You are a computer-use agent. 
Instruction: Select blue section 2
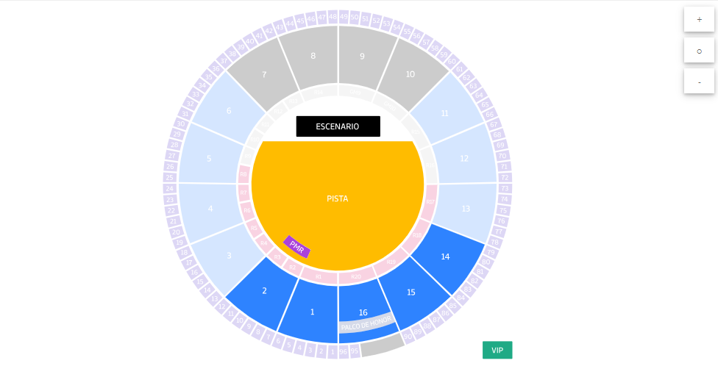264,291
